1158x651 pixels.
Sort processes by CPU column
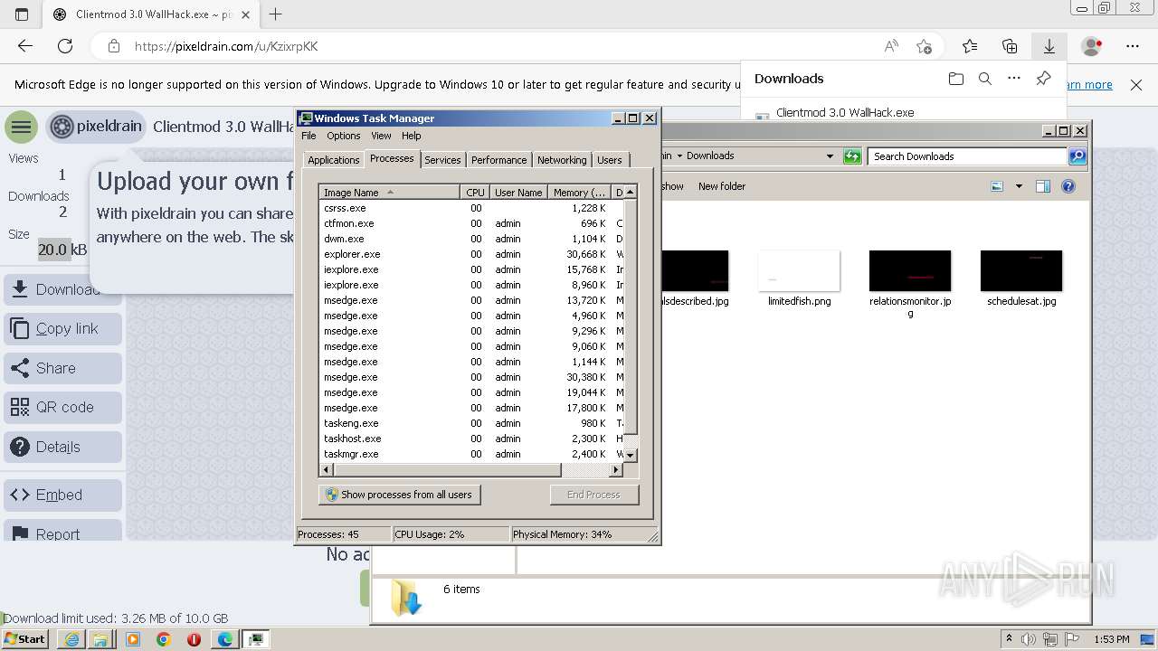click(x=475, y=193)
